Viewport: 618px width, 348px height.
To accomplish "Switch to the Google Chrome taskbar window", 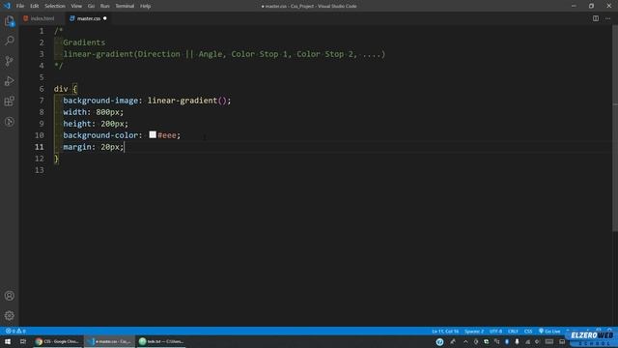I will tap(58, 341).
